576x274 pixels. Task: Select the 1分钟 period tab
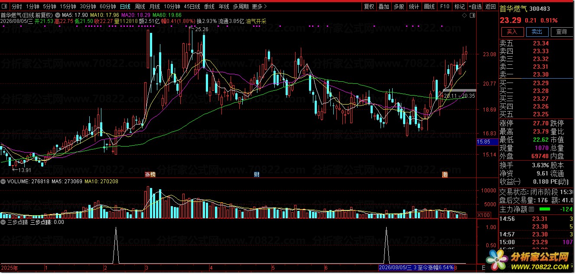tap(33, 6)
